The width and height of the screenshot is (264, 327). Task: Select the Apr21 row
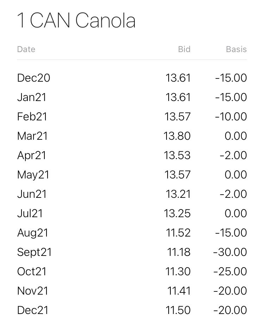[132, 155]
